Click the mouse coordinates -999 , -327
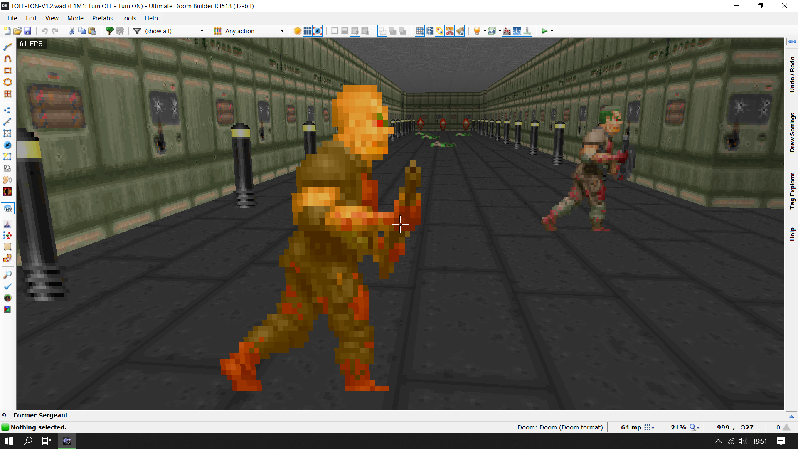This screenshot has height=449, width=798. point(734,427)
